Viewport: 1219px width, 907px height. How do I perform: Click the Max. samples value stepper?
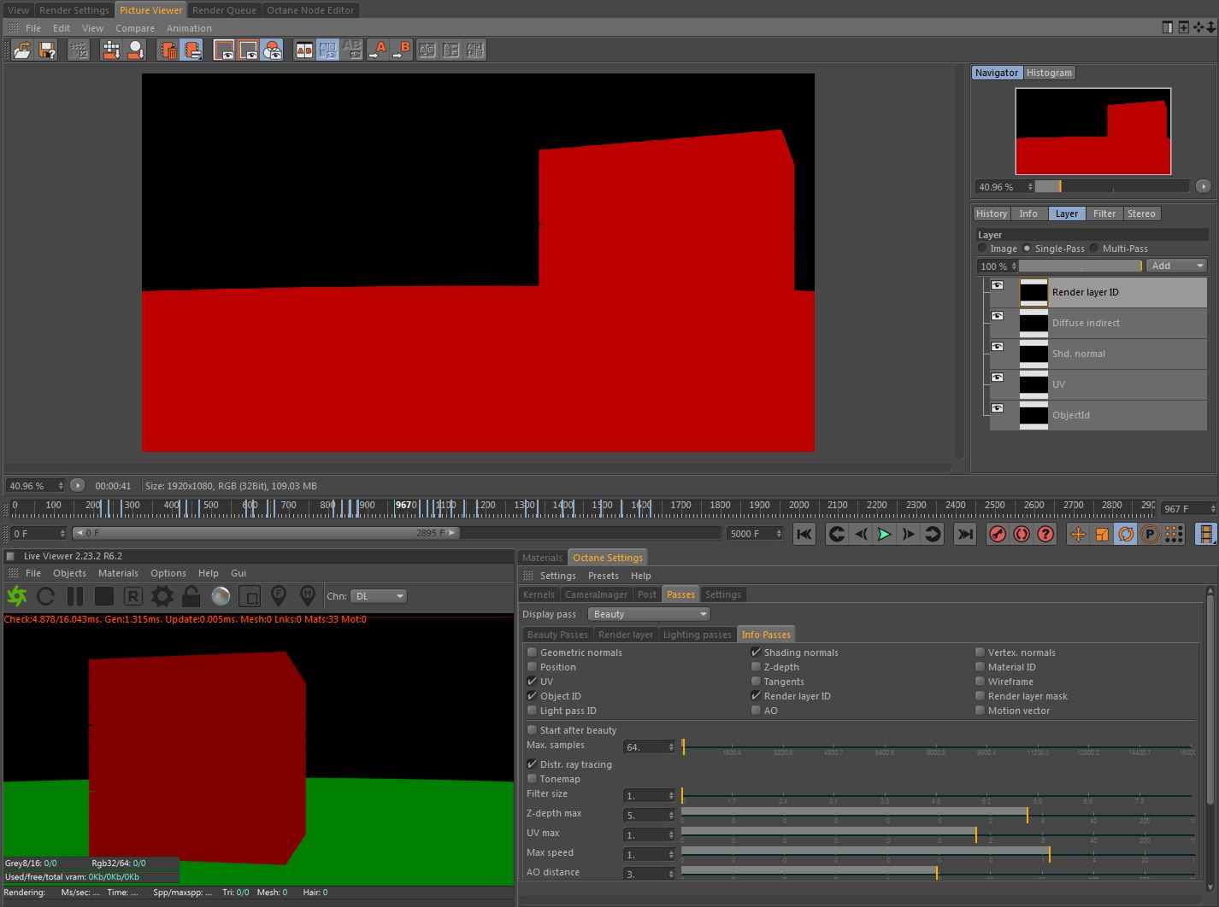coord(671,747)
